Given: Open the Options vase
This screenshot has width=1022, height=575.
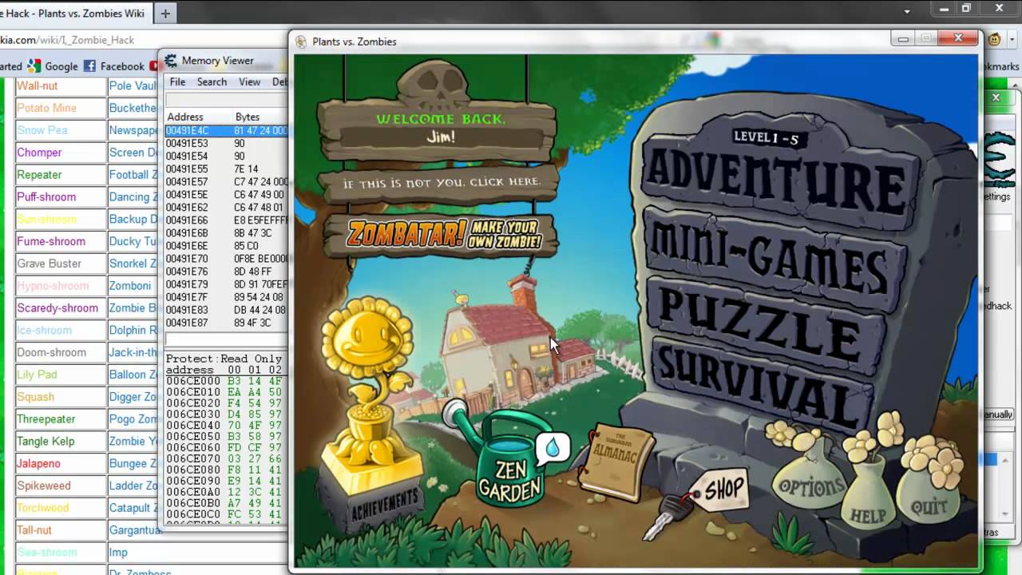Looking at the screenshot, I should 811,478.
